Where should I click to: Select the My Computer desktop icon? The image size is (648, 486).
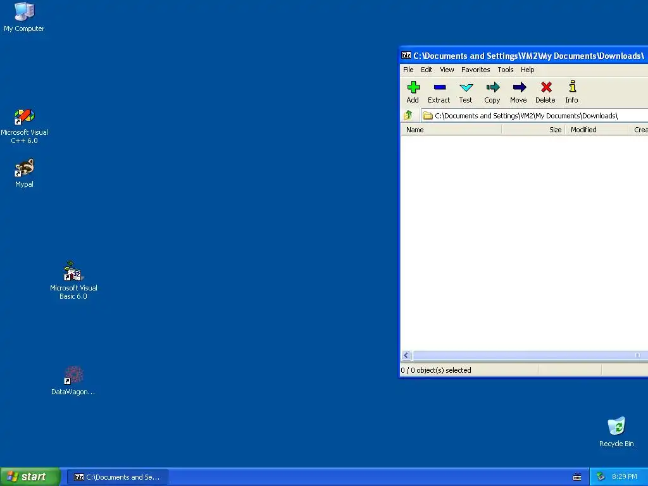24,17
